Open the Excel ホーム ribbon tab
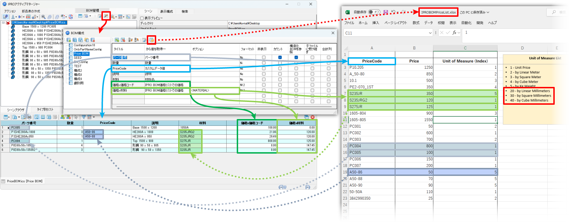Screen dimensions: 569x222 coord(363,23)
